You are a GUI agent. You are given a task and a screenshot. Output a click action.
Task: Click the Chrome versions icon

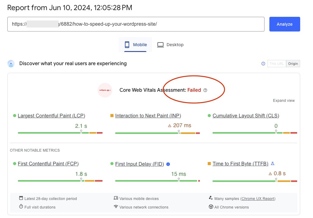[x=211, y=207]
